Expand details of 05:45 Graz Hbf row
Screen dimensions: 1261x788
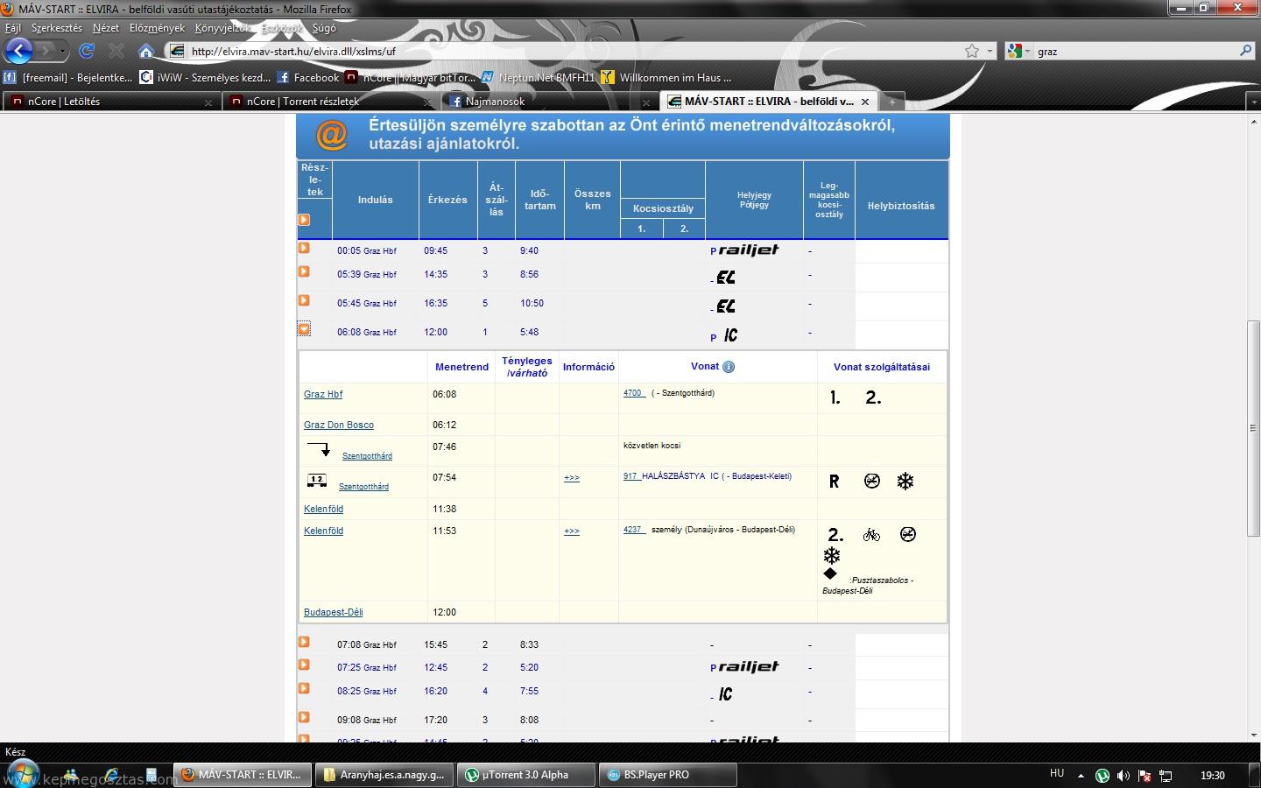tap(304, 300)
